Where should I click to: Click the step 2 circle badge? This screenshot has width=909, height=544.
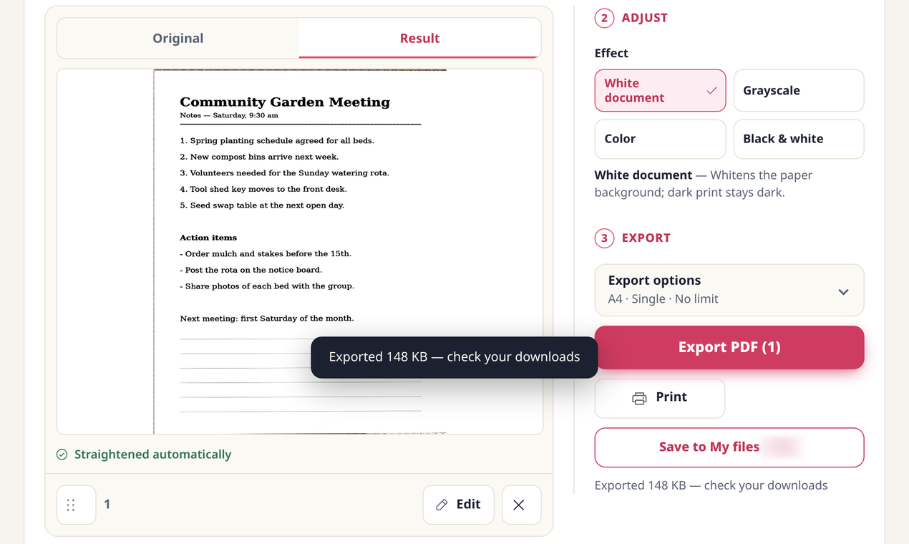(604, 18)
